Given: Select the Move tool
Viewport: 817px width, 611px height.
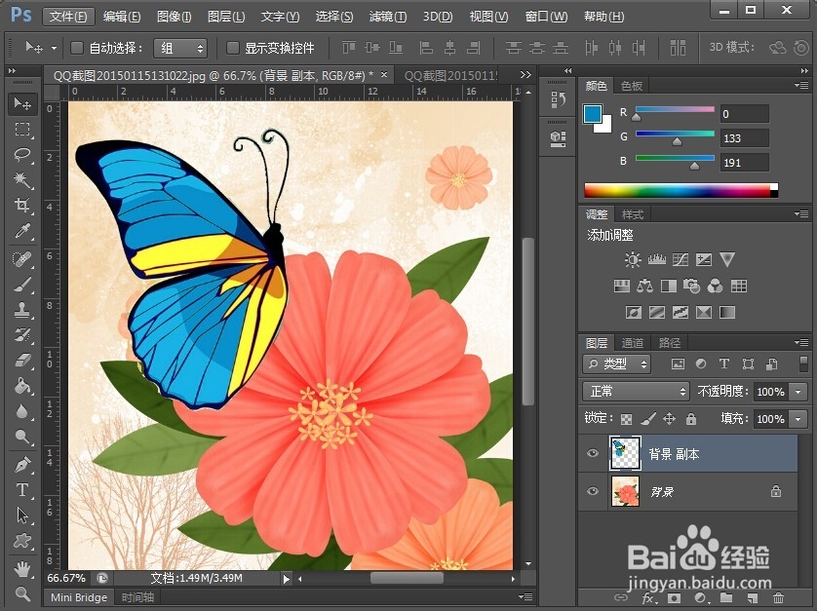Looking at the screenshot, I should click(21, 104).
